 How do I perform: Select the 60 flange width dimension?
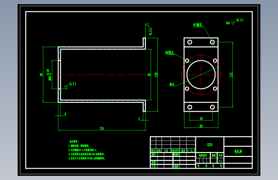click(x=201, y=126)
